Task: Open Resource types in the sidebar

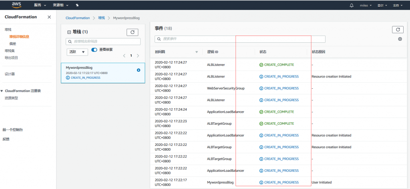Action: pyautogui.click(x=11, y=98)
